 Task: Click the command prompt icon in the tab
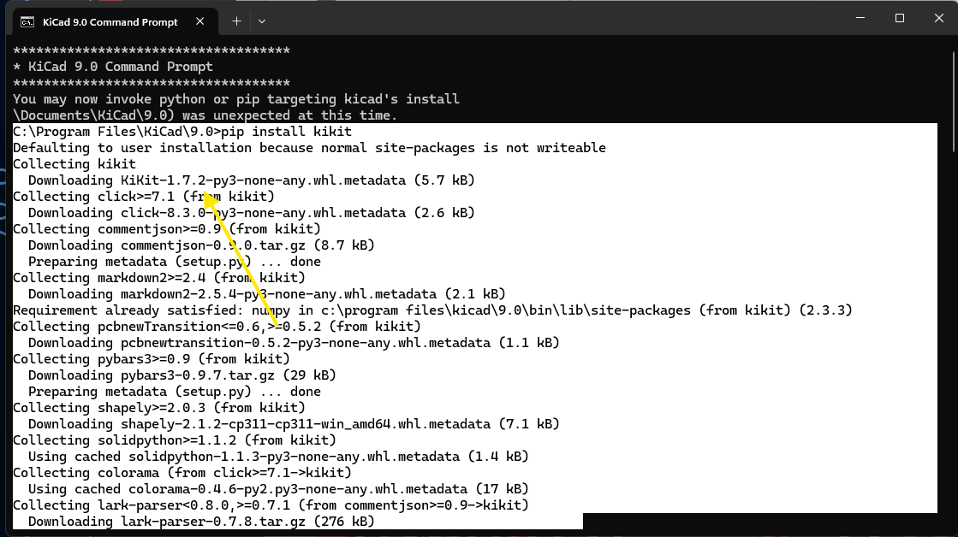[x=27, y=21]
